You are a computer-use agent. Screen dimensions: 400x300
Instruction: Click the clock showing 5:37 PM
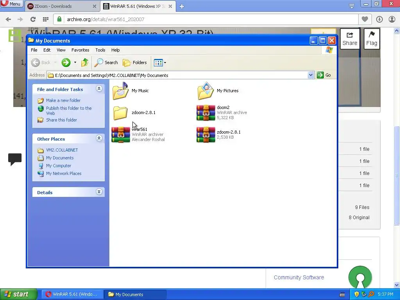pos(386,295)
